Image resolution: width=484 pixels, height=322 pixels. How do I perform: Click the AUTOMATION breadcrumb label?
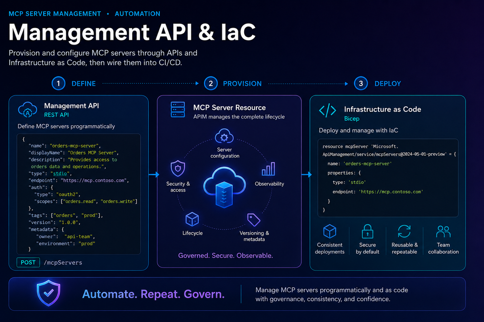(138, 14)
